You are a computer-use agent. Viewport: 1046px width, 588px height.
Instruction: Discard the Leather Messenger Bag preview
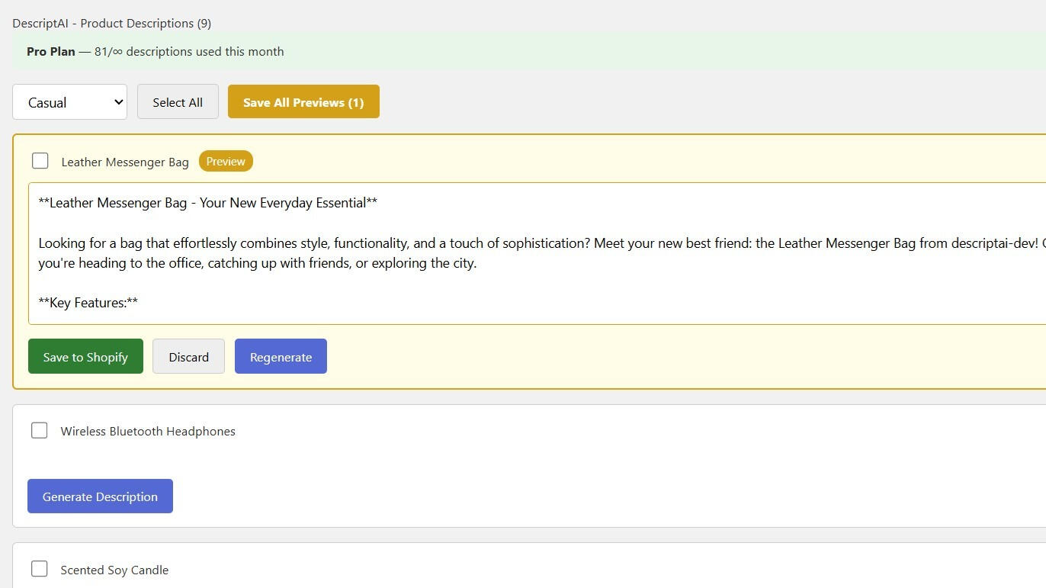pyautogui.click(x=188, y=357)
